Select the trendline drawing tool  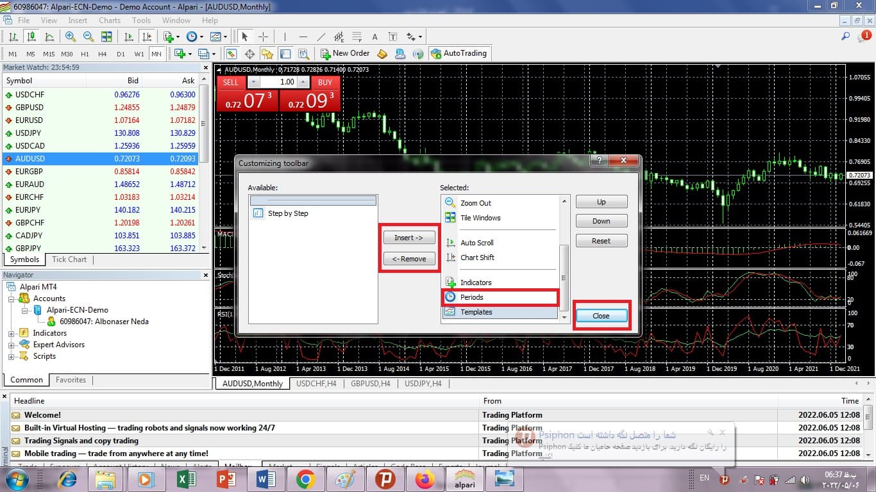[x=321, y=37]
